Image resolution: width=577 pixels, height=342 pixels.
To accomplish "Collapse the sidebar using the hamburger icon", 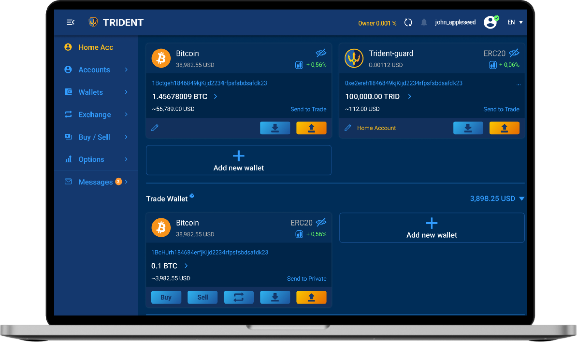I will (70, 22).
